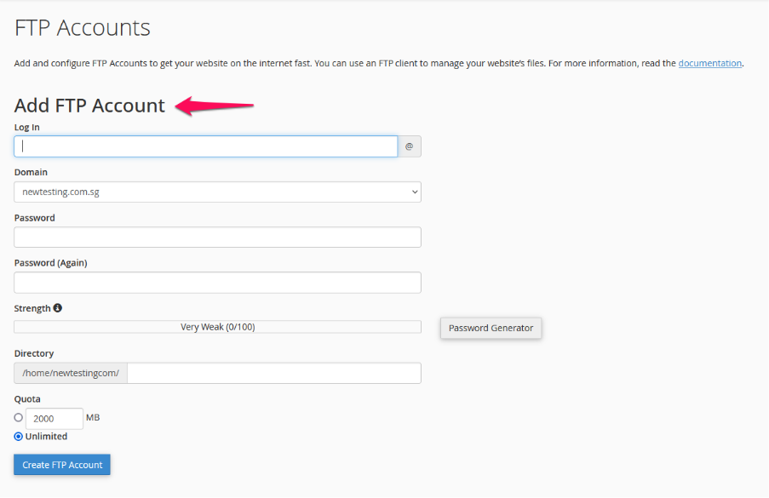Click the Unlimited quota label text
The height and width of the screenshot is (498, 769).
46,437
